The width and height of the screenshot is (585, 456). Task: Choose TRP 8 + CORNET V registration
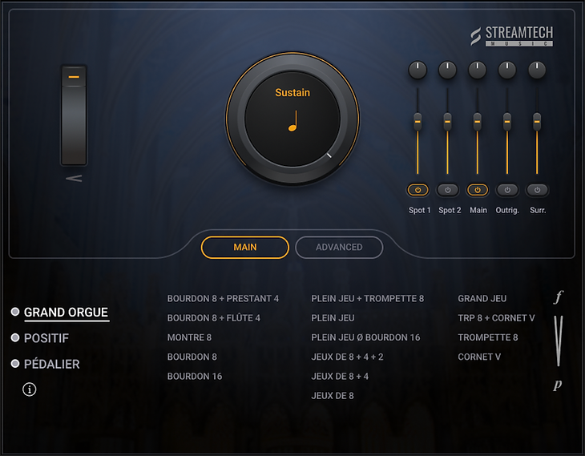click(x=496, y=318)
